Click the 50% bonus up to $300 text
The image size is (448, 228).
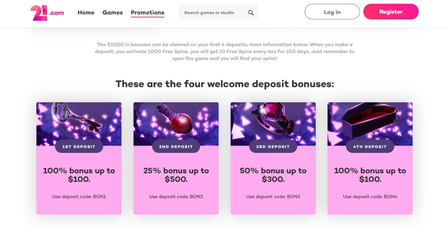pyautogui.click(x=273, y=175)
